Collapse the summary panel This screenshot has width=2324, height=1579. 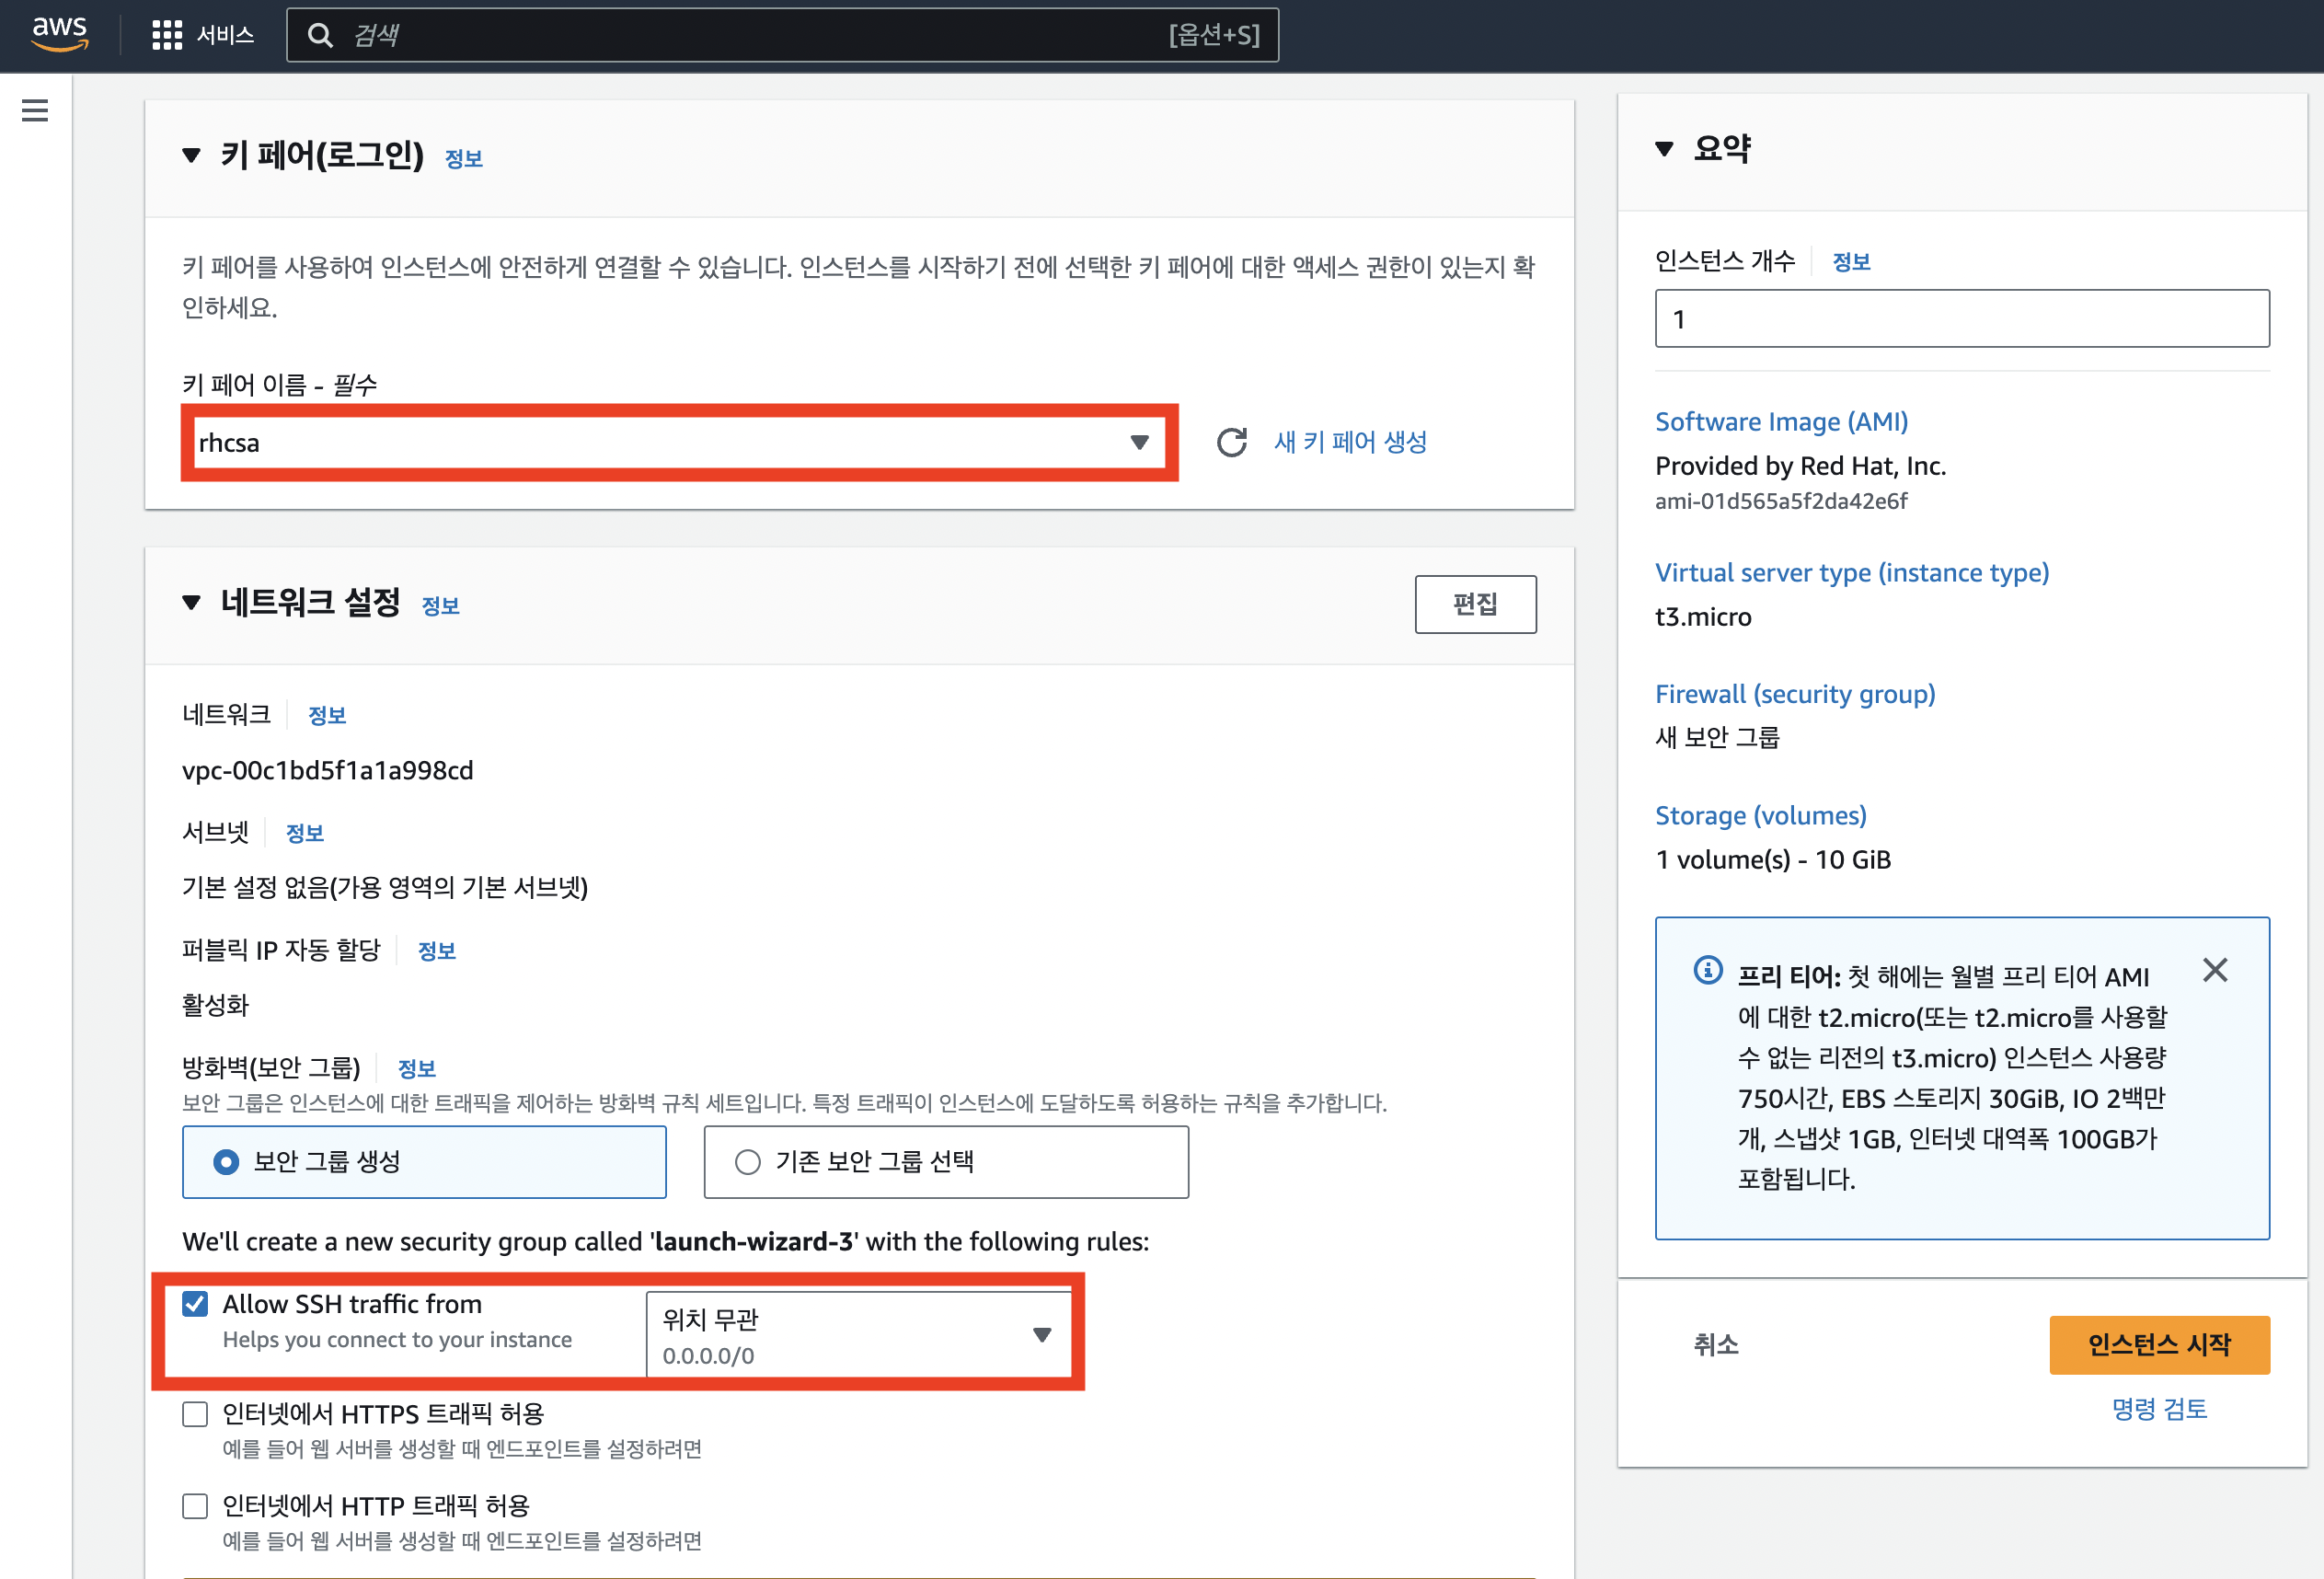pyautogui.click(x=1664, y=149)
